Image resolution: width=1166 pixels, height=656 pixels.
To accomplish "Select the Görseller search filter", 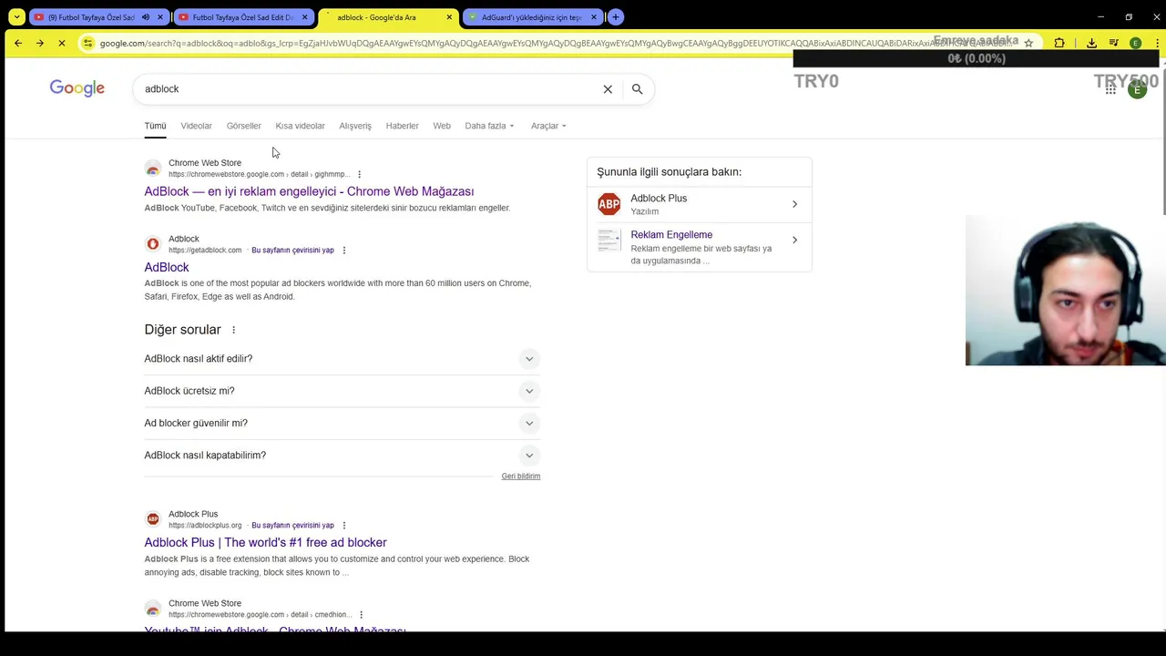I will pyautogui.click(x=243, y=126).
